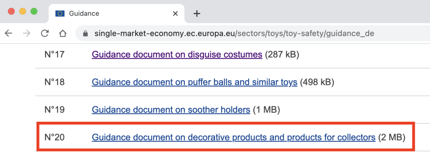Click the N°20 row label
The image size is (430, 164).
pyautogui.click(x=54, y=137)
